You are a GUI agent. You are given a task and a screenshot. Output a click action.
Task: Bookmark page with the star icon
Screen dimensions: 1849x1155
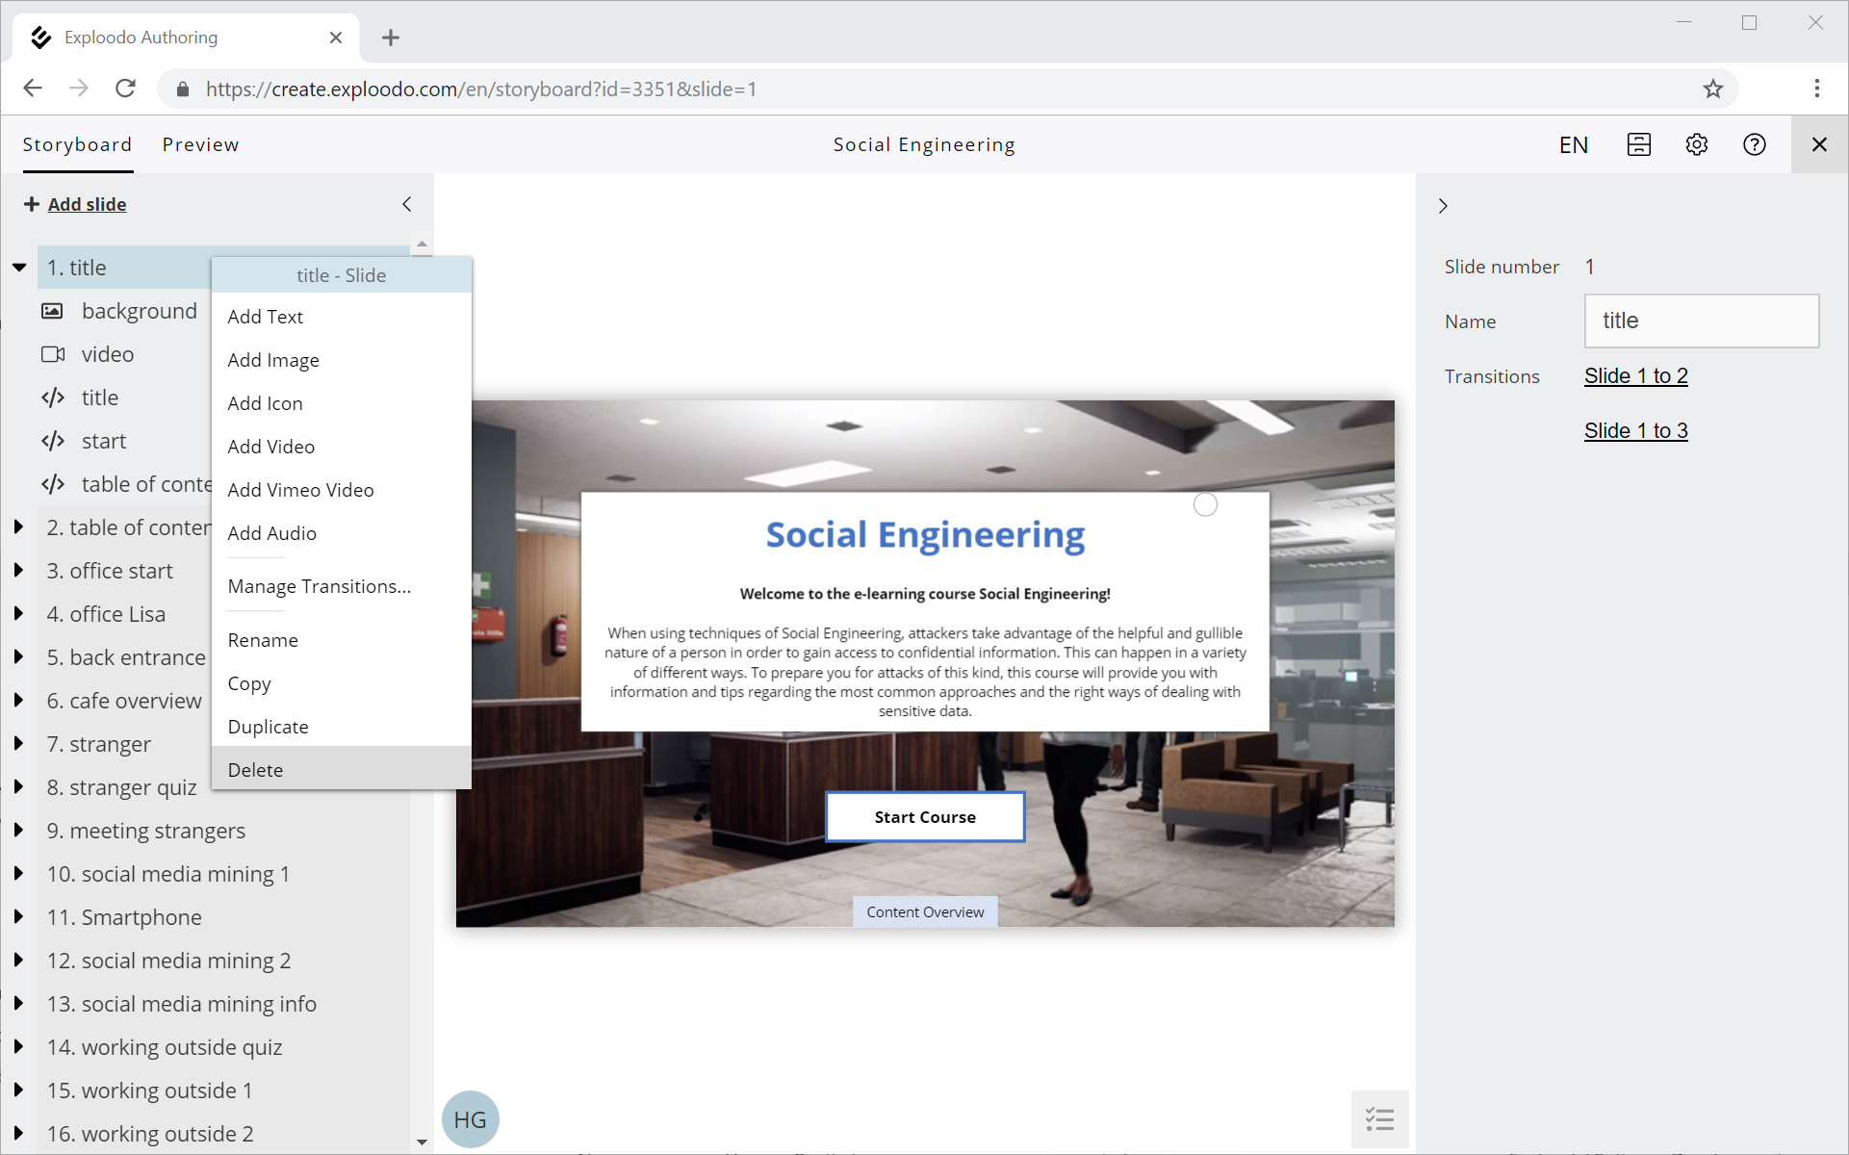tap(1712, 89)
